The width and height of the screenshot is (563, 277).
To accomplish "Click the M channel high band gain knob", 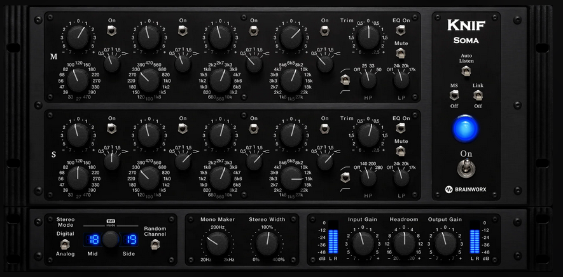I will (x=291, y=37).
